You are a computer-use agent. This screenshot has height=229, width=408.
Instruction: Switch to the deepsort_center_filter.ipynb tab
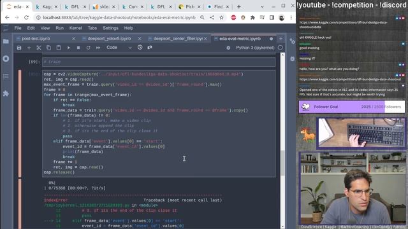177,38
